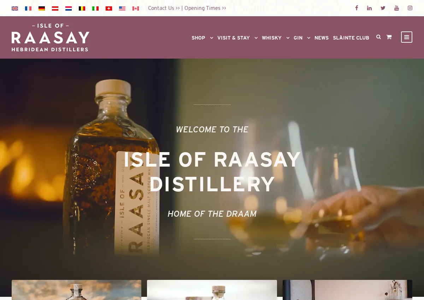Image resolution: width=424 pixels, height=300 pixels.
Task: Open the Twitter profile icon
Action: 383,8
